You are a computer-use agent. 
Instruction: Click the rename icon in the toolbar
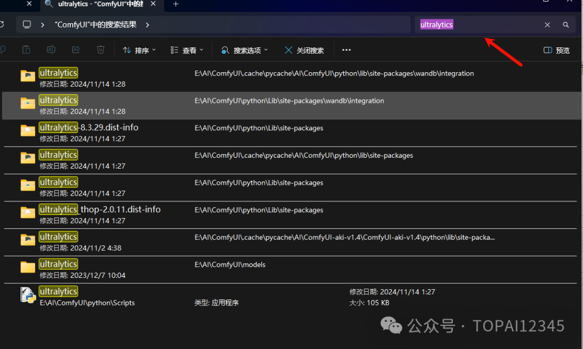click(51, 50)
